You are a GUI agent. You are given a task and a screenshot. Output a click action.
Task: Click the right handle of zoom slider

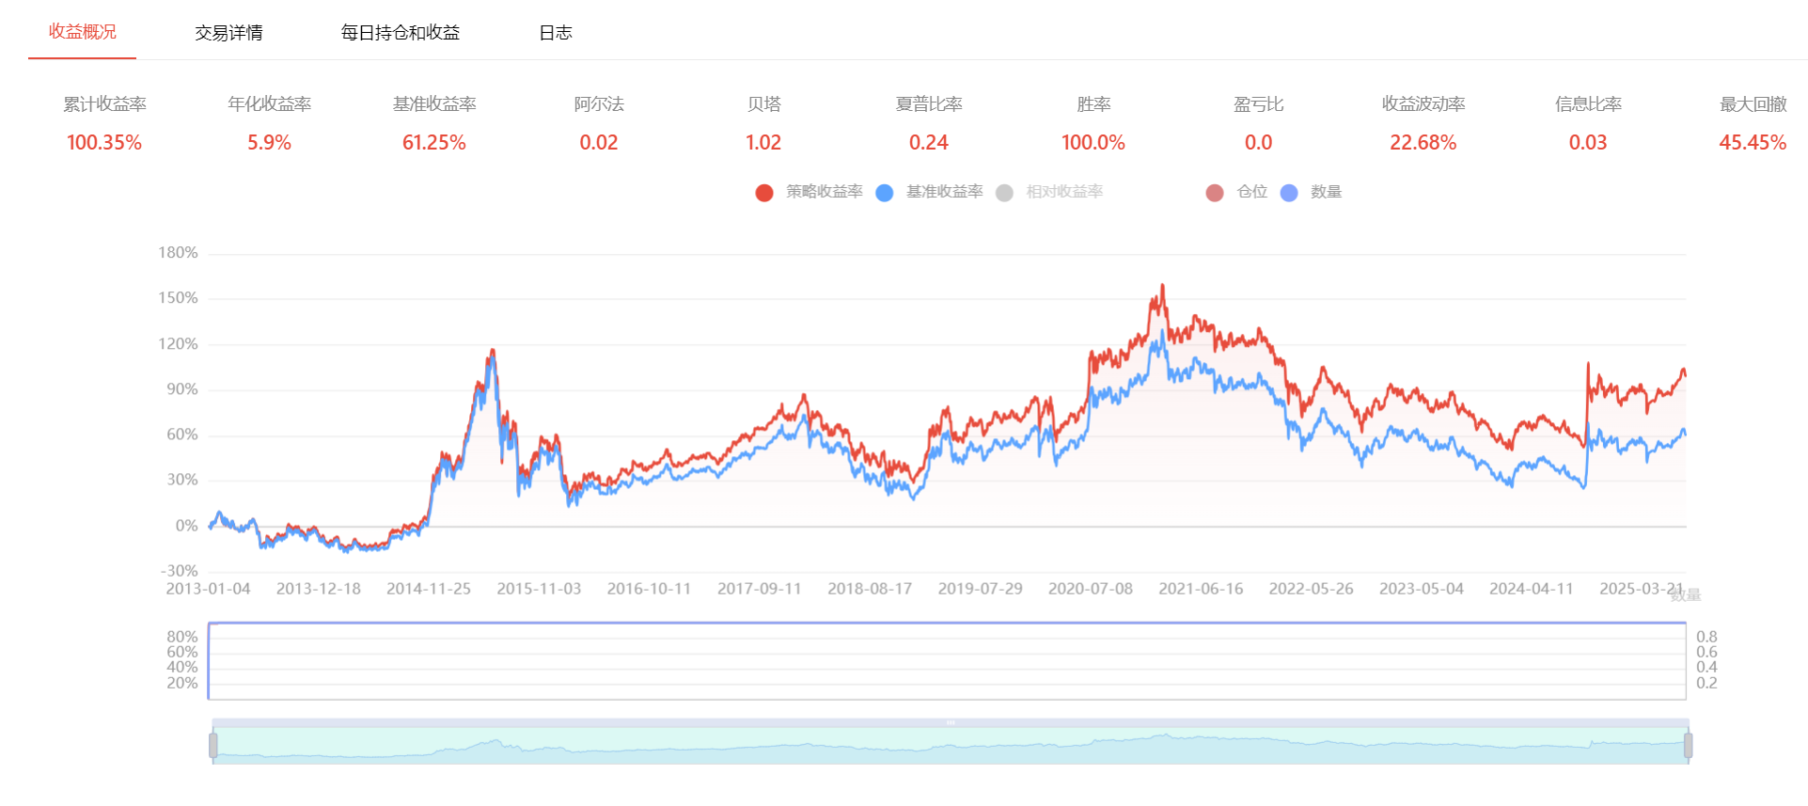point(1688,746)
